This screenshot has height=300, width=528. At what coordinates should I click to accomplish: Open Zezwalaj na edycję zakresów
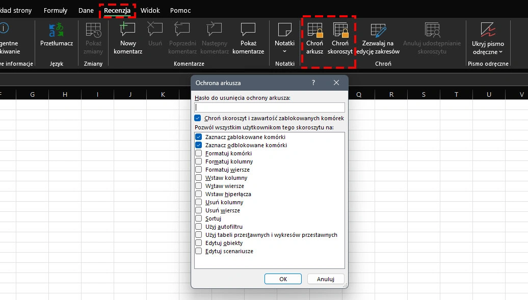coord(378,38)
